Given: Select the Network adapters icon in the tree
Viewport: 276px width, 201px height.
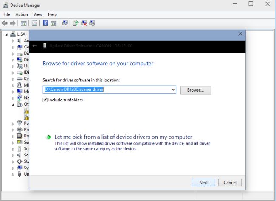Looking at the screenshot, I should pyautogui.click(x=20, y=98).
